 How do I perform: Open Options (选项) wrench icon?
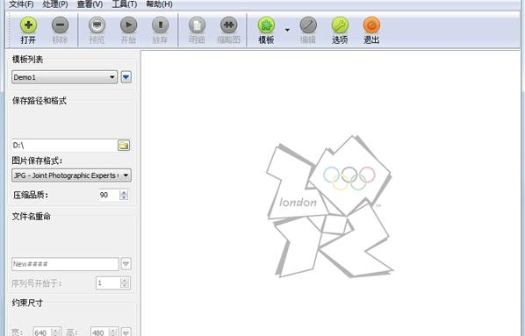pyautogui.click(x=340, y=25)
